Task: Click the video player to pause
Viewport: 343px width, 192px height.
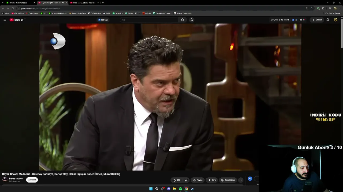Action: tap(170, 97)
